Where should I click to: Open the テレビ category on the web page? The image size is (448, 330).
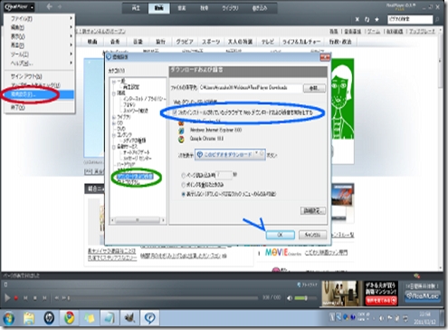pyautogui.click(x=268, y=42)
